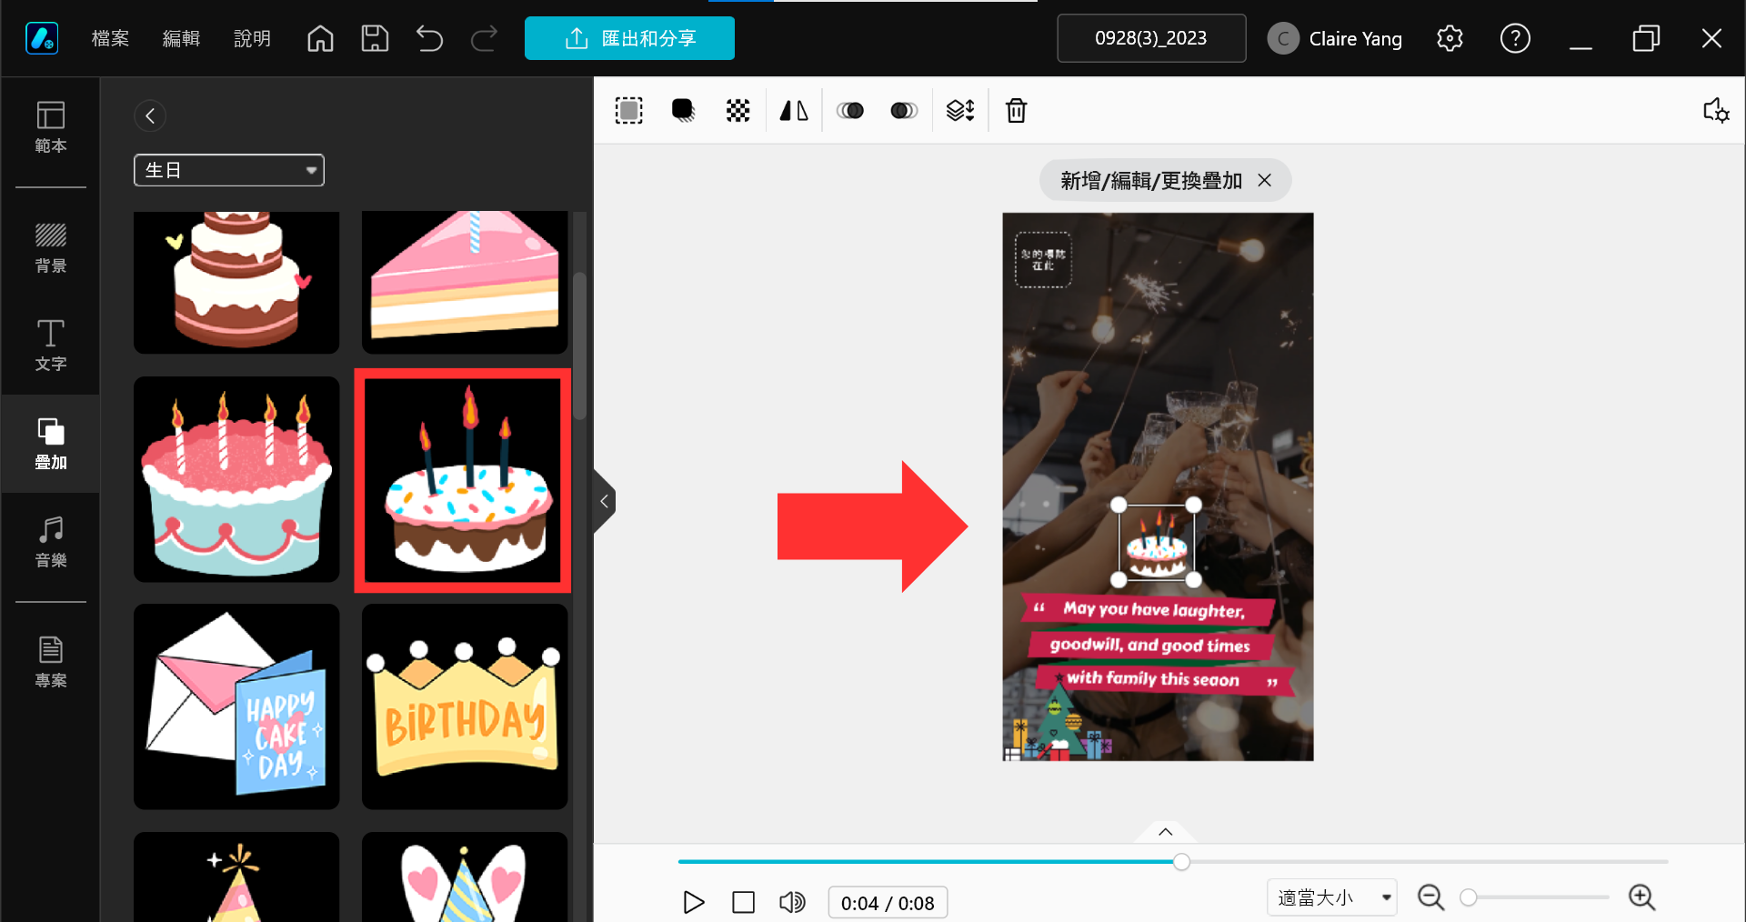Open the 音樂 music panel
The width and height of the screenshot is (1746, 922).
(51, 542)
